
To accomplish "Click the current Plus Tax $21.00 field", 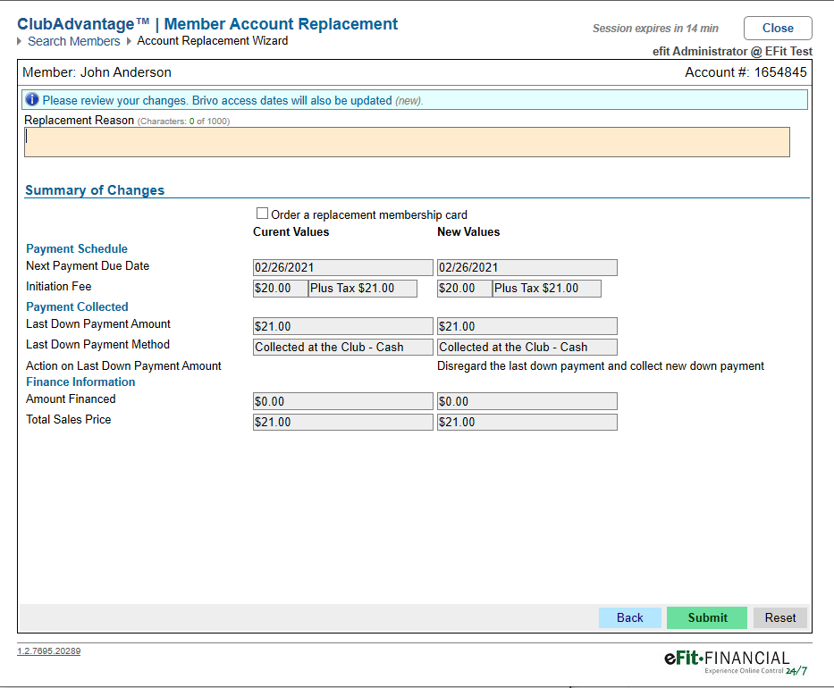I will pos(363,289).
